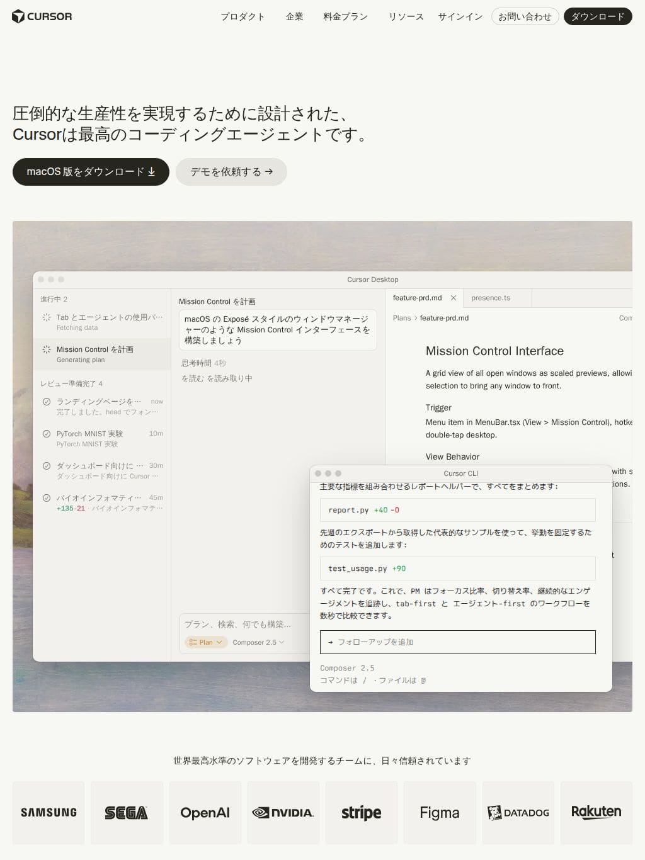Image resolution: width=645 pixels, height=860 pixels.
Task: Click macOS 版をダウンロード button
Action: tap(91, 172)
